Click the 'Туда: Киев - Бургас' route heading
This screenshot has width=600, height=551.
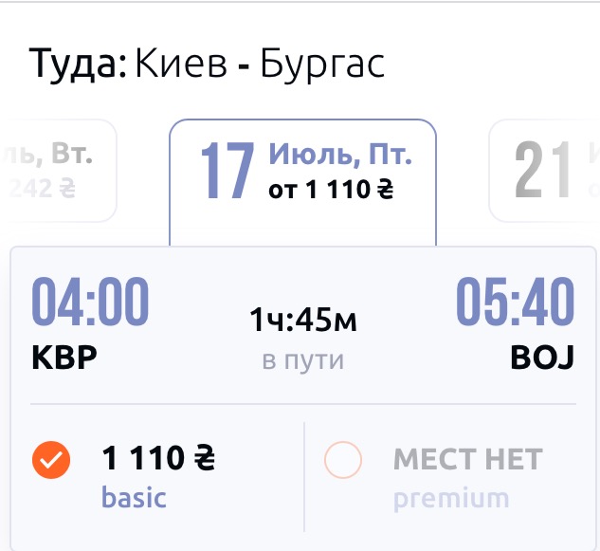coord(207,64)
